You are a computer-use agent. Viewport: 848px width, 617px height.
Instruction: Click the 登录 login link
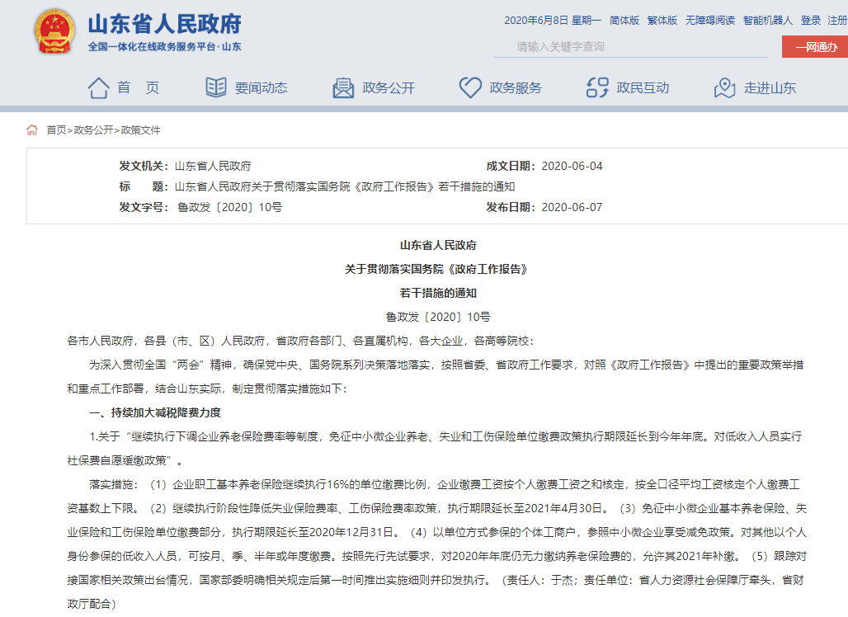coord(811,20)
